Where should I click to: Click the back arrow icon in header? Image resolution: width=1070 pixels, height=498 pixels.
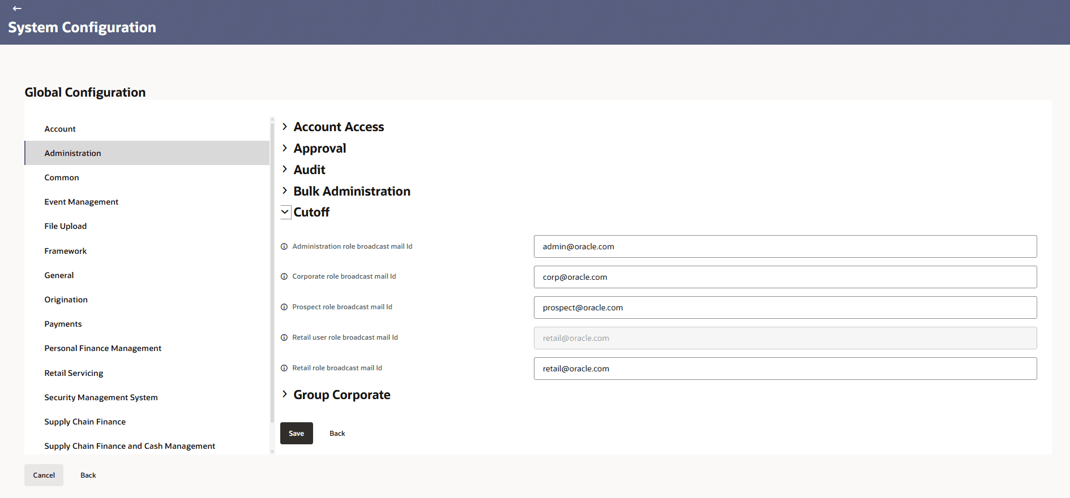click(17, 8)
